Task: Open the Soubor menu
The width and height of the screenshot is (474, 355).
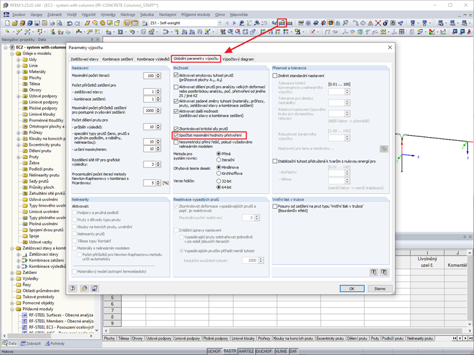Action: (19, 14)
